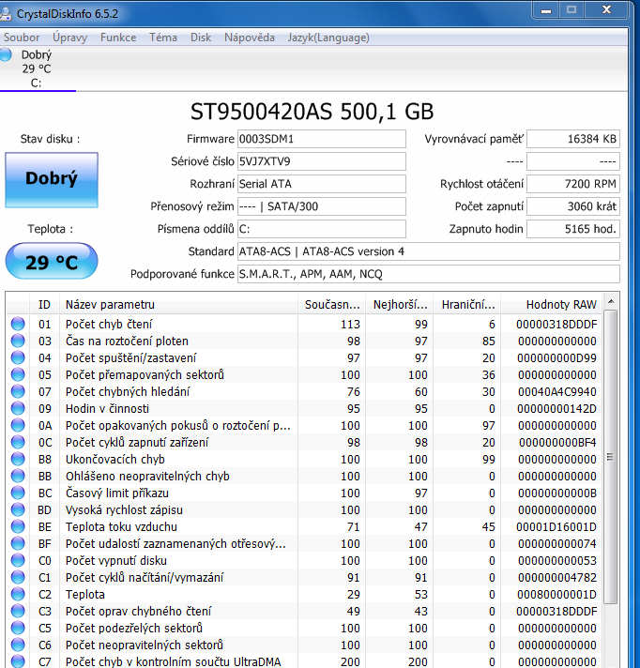This screenshot has height=668, width=640.
Task: Open the Soubor menu
Action: (x=22, y=38)
